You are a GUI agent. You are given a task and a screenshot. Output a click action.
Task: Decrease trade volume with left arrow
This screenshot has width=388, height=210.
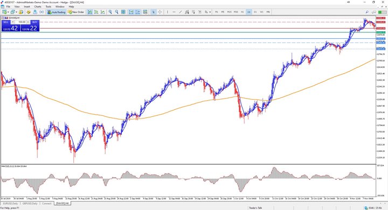tap(12, 22)
